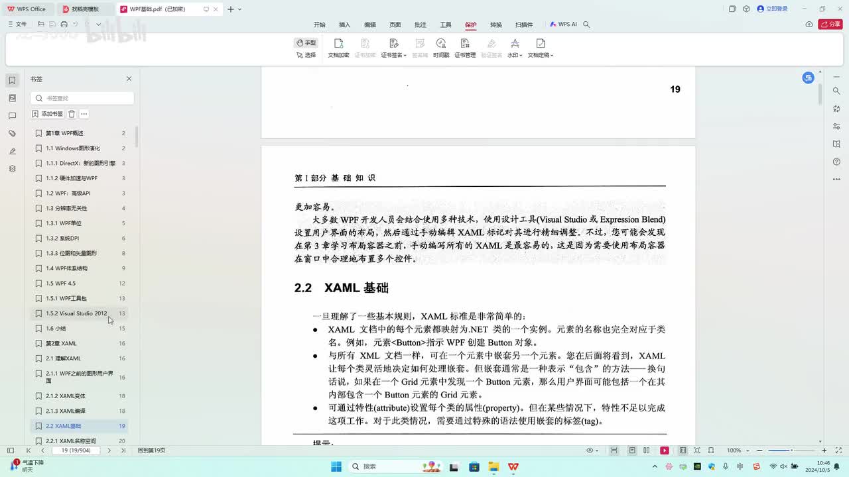The width and height of the screenshot is (849, 477).
Task: Click Add Bookmark (添加书签) button
Action: tap(48, 114)
